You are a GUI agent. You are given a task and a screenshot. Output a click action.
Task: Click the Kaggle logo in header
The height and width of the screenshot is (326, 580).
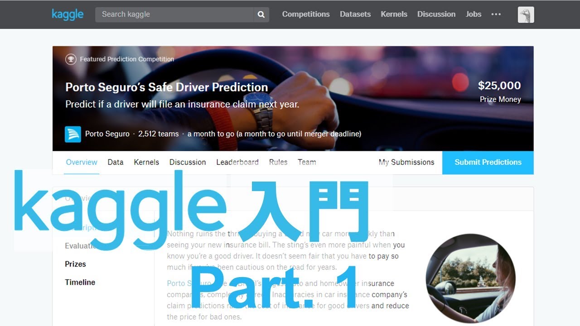68,14
